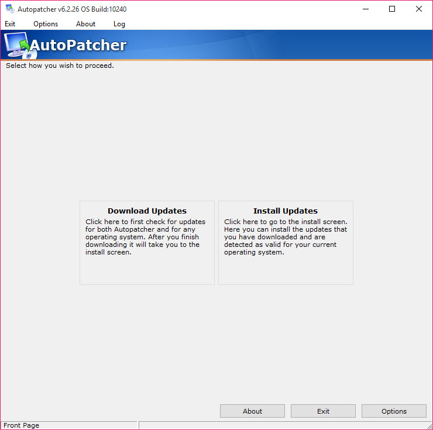The image size is (433, 430).
Task: Click the 'Front Page' status bar text
Action: tap(21, 425)
